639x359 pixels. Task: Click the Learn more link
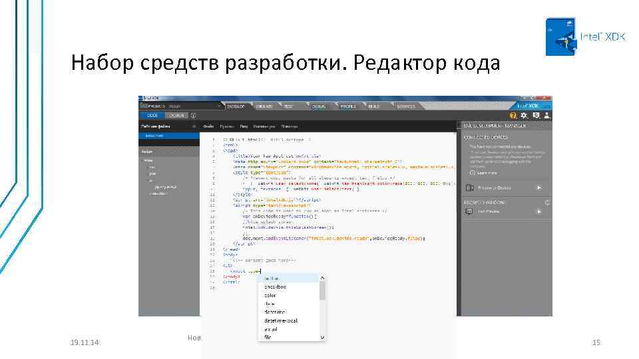[487, 173]
